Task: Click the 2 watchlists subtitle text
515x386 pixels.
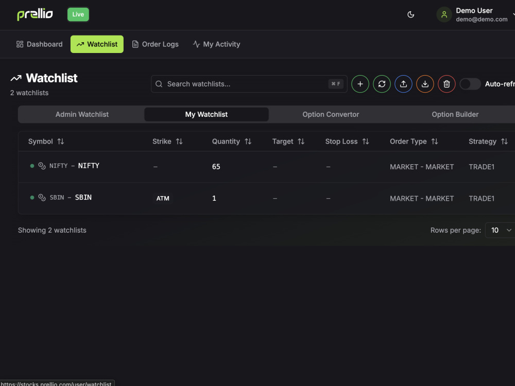Action: click(29, 93)
